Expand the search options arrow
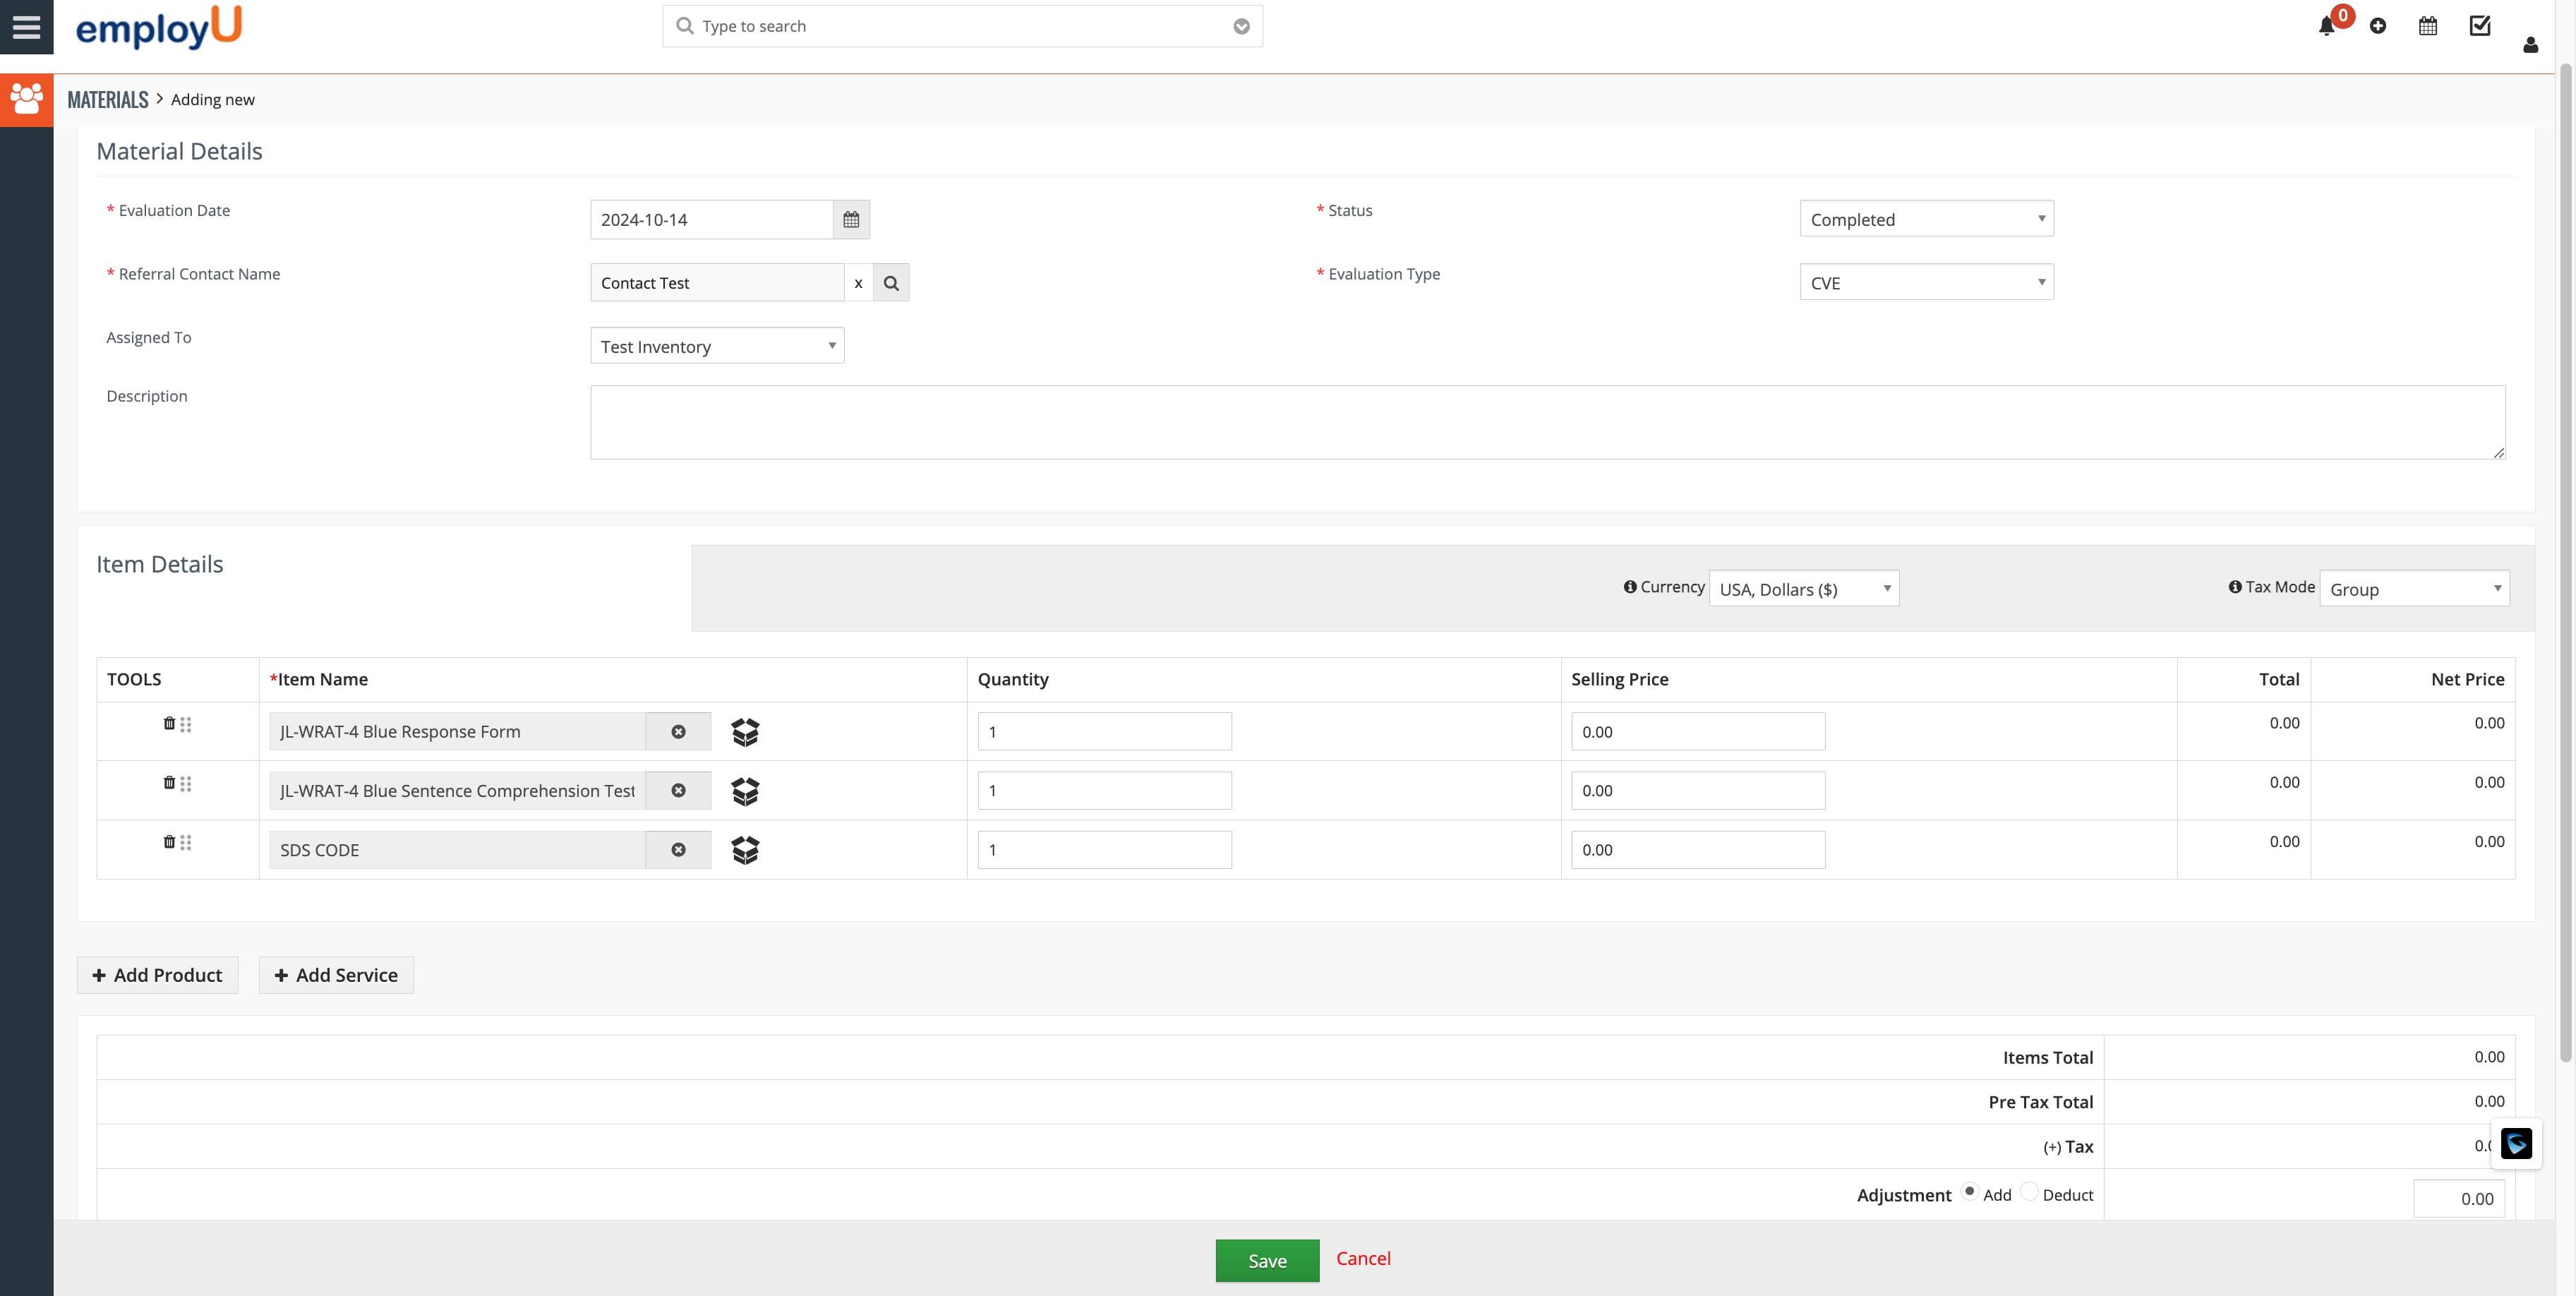The width and height of the screenshot is (2576, 1296). (x=1241, y=27)
